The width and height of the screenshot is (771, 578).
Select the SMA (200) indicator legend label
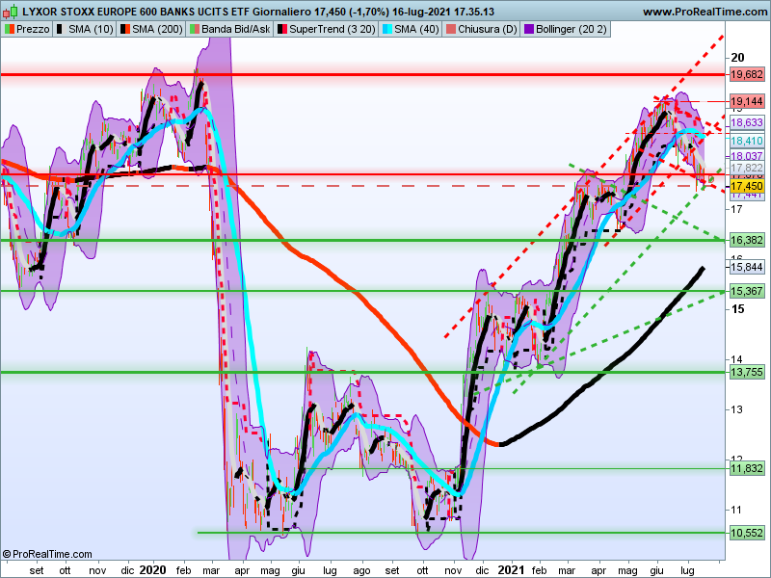click(157, 30)
